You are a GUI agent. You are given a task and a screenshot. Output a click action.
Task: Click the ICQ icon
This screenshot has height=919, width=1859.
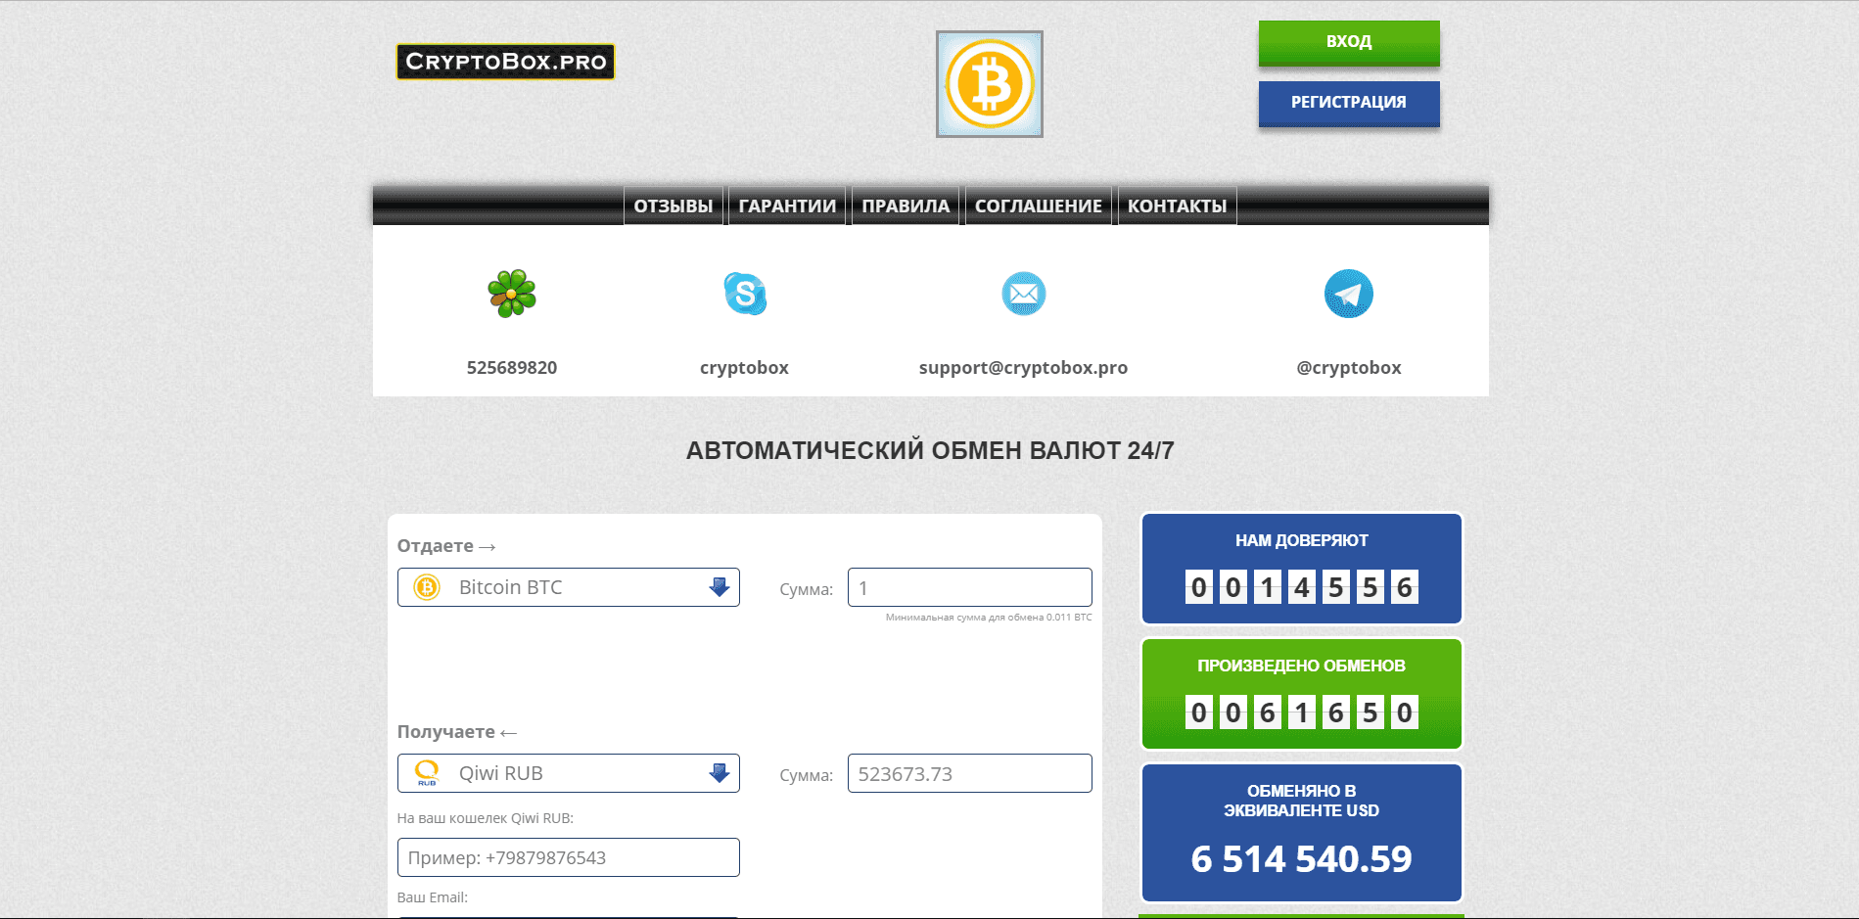pyautogui.click(x=511, y=293)
